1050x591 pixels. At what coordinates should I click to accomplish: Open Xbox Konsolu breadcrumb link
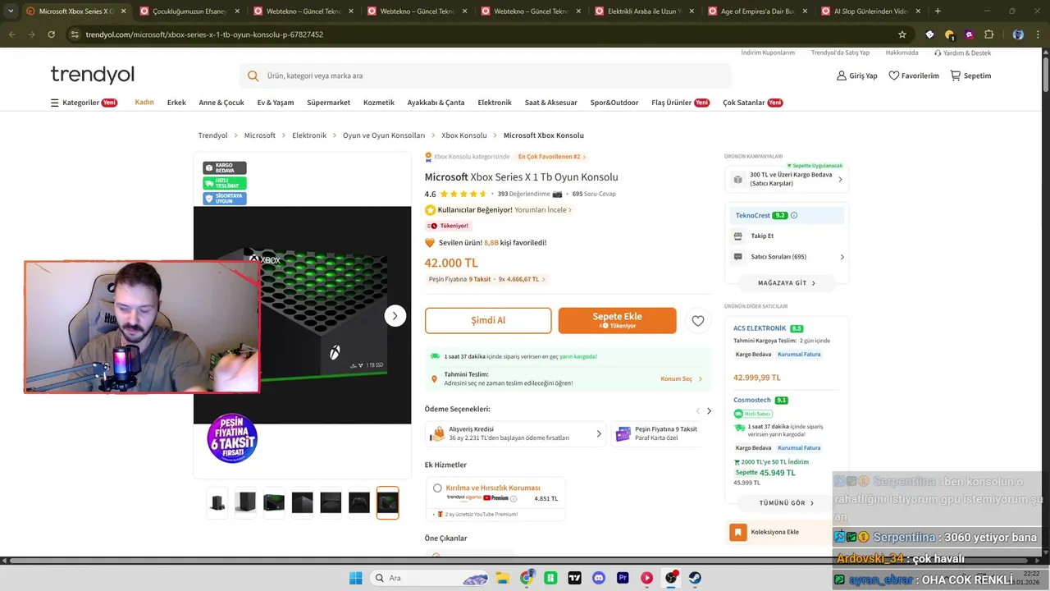point(464,135)
